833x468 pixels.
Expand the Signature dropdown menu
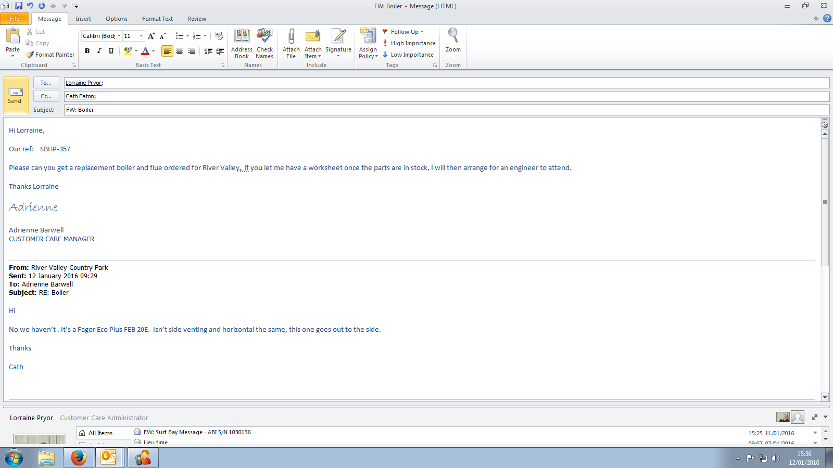338,56
